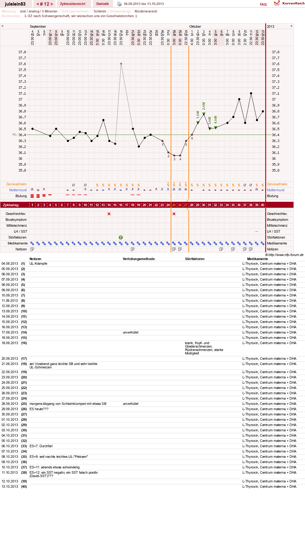Follow the http://www.nfp-forum.de link

(x=286, y=255)
